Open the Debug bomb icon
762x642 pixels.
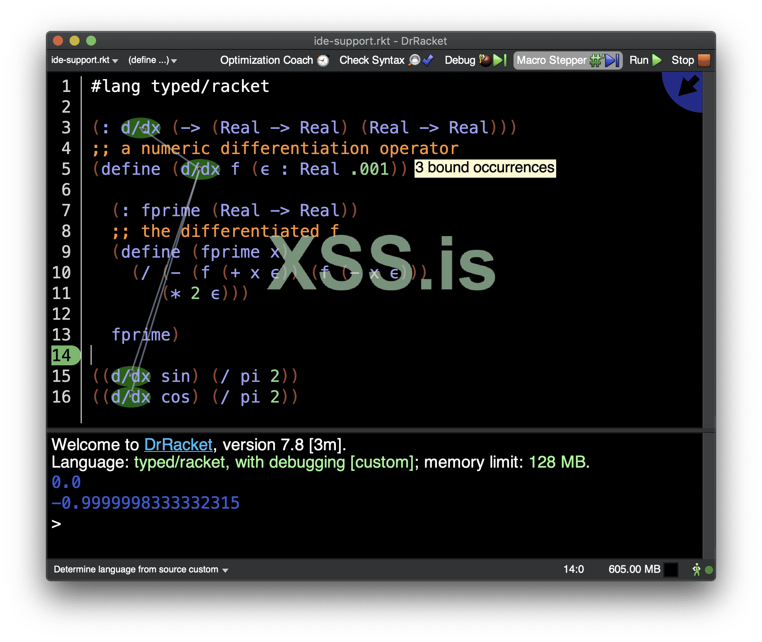(485, 60)
